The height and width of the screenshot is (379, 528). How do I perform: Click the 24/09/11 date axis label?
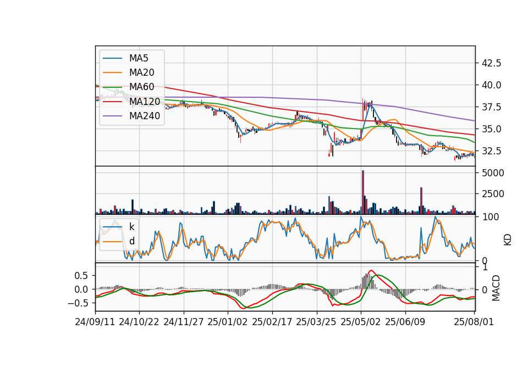pos(95,322)
